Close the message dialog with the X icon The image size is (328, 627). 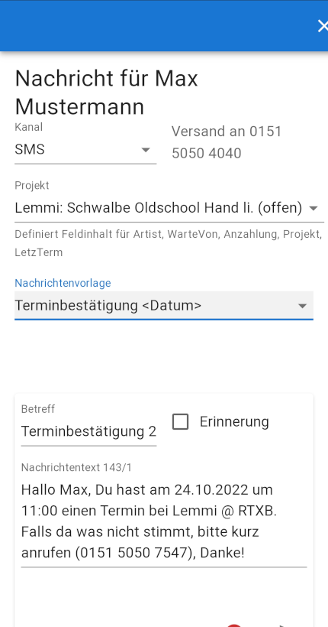click(x=323, y=27)
